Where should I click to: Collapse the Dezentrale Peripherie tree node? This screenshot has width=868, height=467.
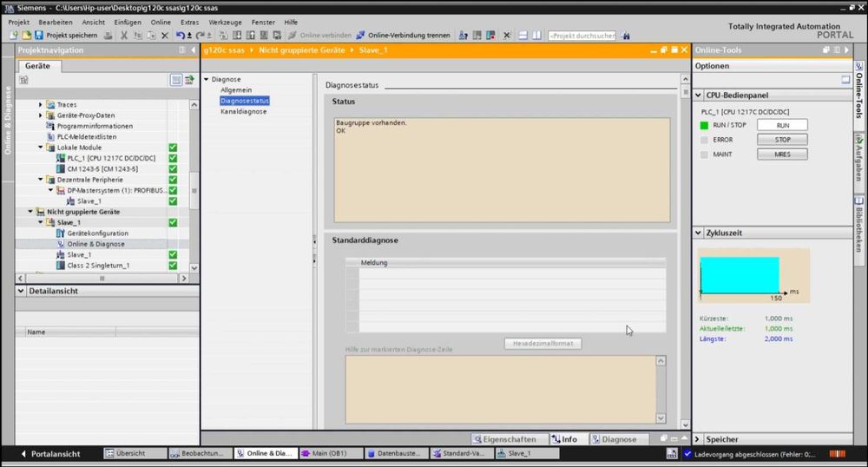click(41, 180)
